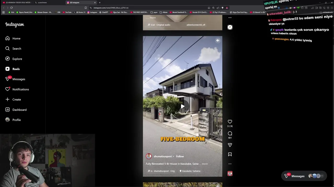Bookmark this page from the address bar

pyautogui.click(x=86, y=8)
